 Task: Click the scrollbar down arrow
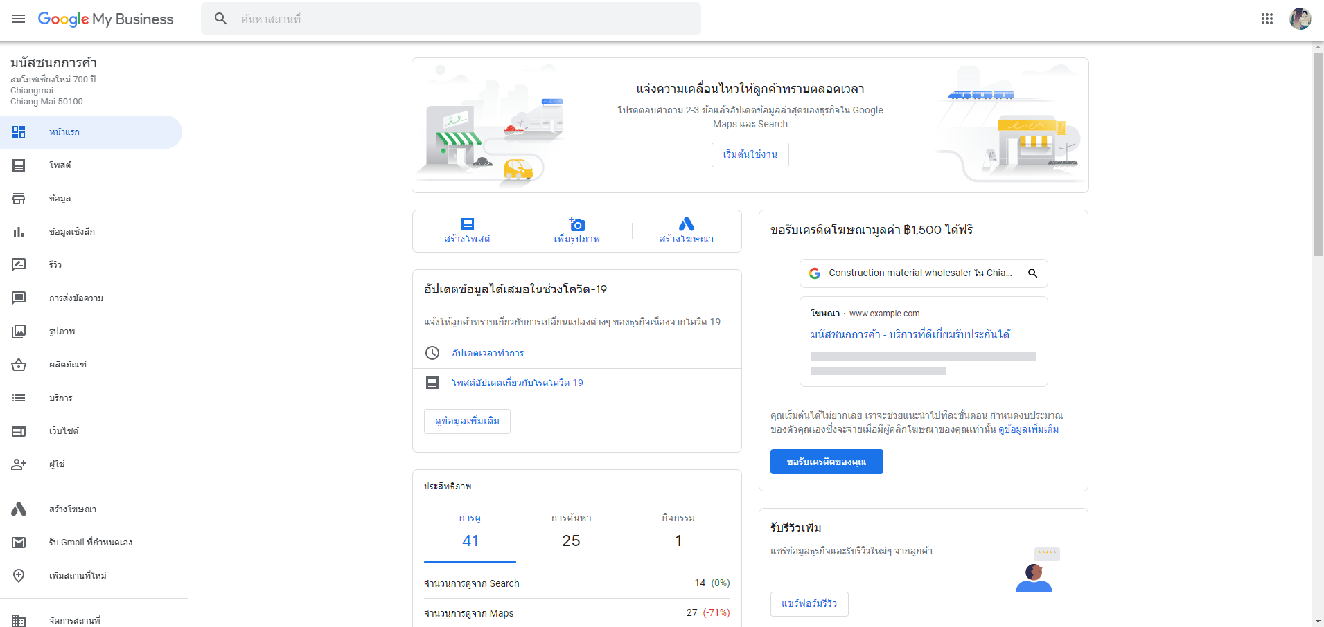tap(1318, 621)
